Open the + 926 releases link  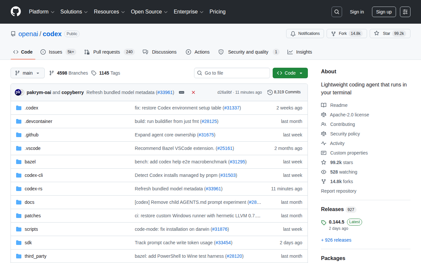[x=336, y=240]
